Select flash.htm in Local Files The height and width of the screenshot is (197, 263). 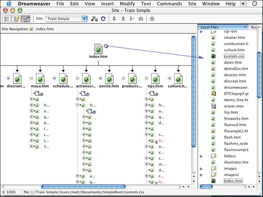[232, 137]
